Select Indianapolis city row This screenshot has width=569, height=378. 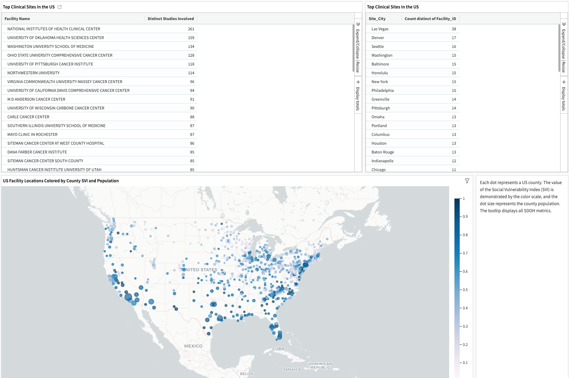412,161
